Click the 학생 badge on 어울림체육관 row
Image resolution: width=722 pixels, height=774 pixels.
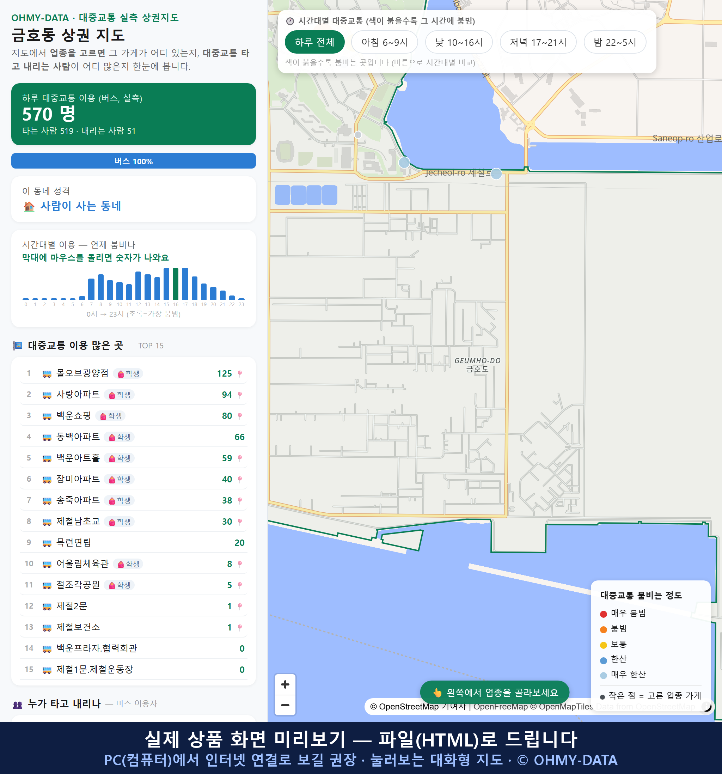(128, 564)
